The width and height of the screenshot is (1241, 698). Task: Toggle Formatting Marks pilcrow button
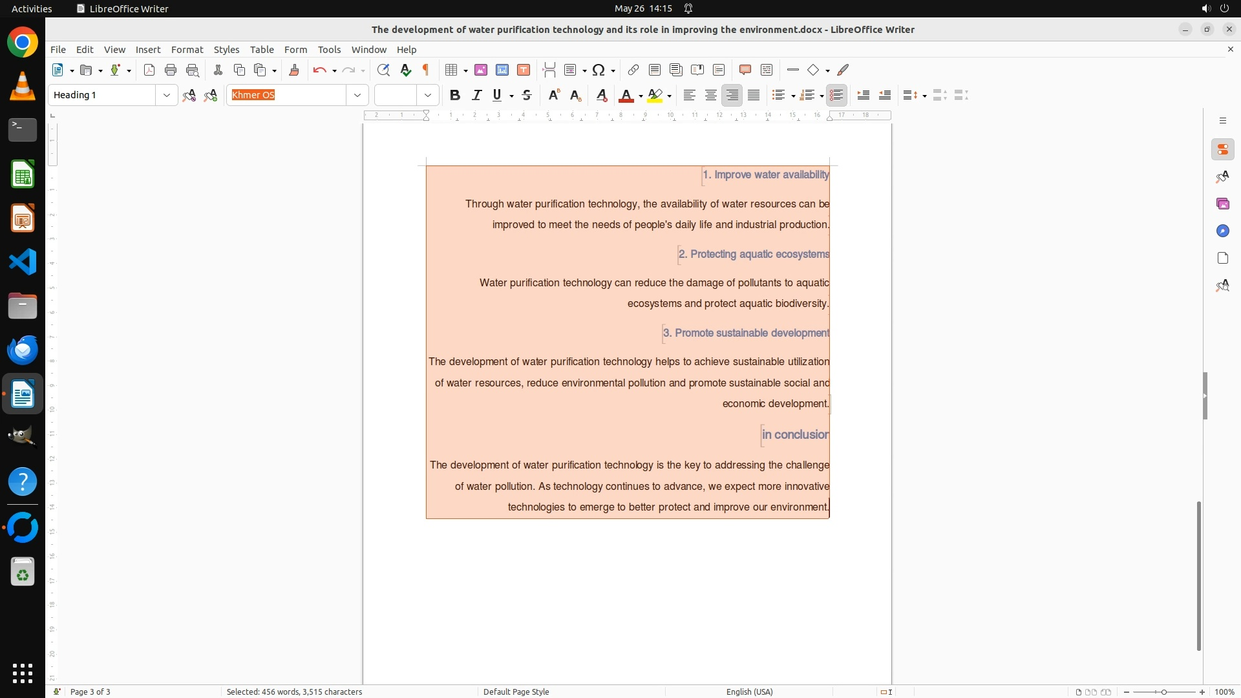[426, 70]
